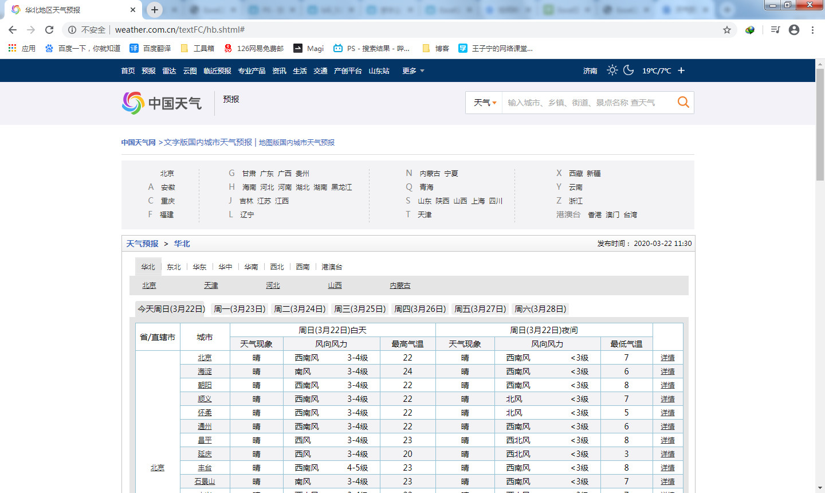Open the 丰台 city link
Image resolution: width=825 pixels, height=493 pixels.
click(205, 468)
